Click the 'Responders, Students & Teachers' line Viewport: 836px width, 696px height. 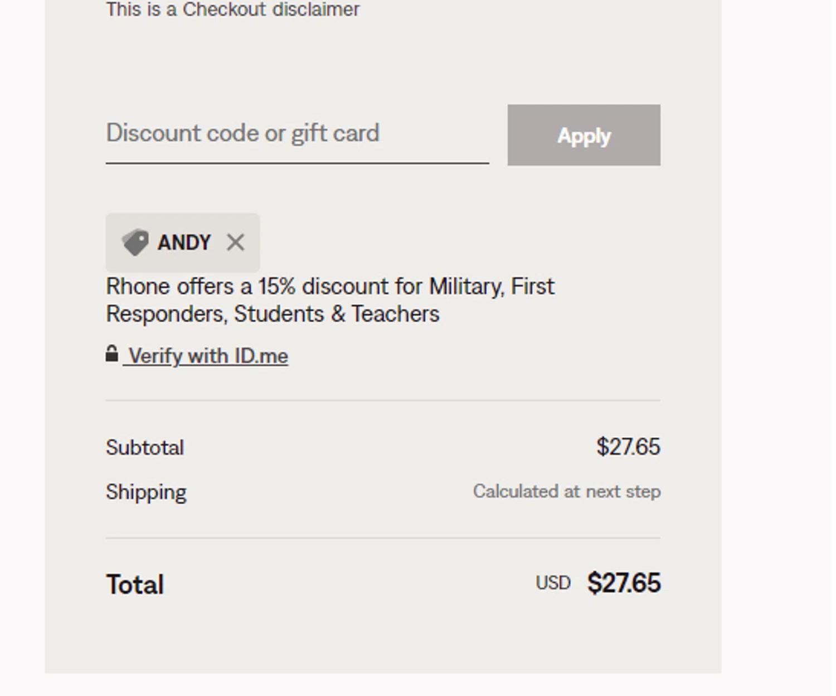click(273, 314)
